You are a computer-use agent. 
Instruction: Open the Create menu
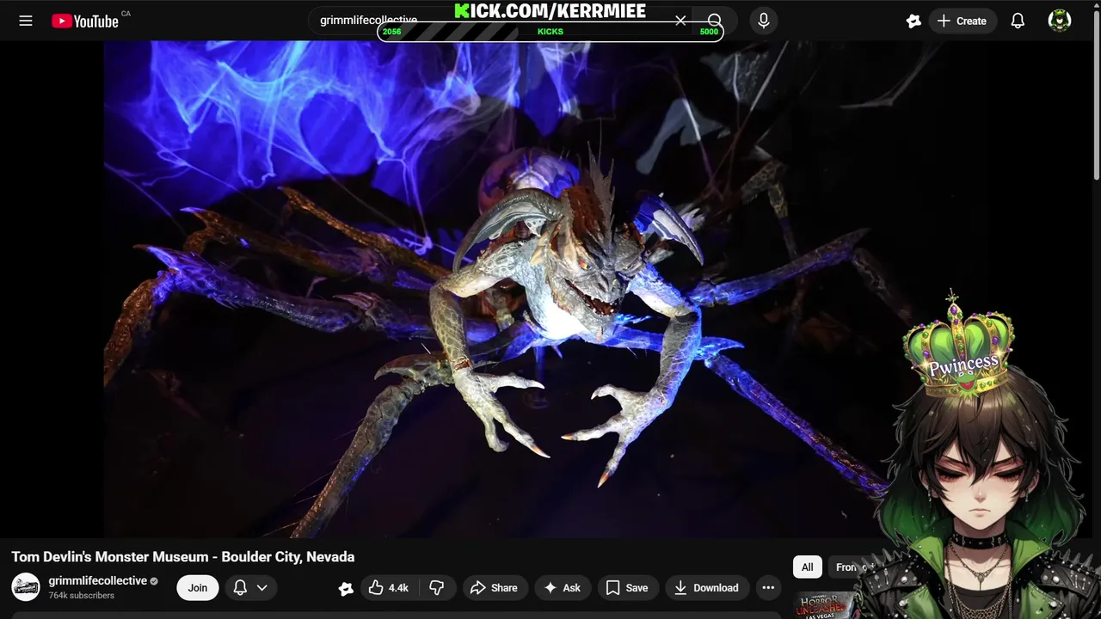963,21
